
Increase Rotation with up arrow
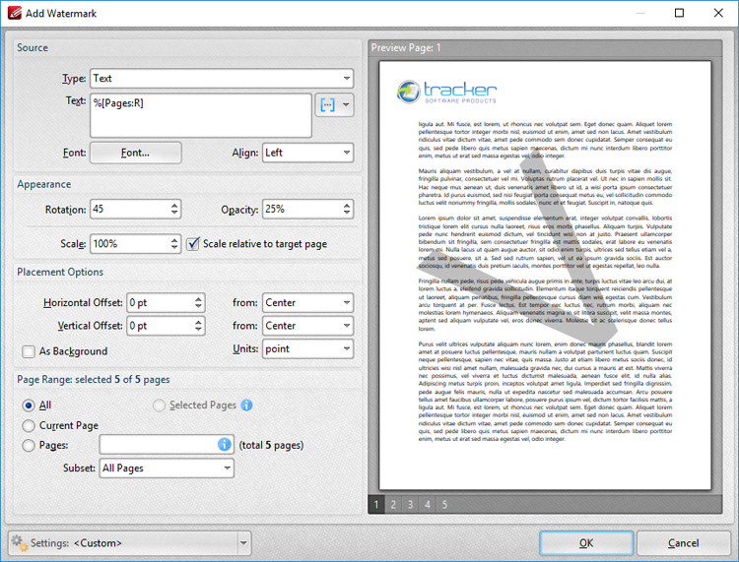174,205
